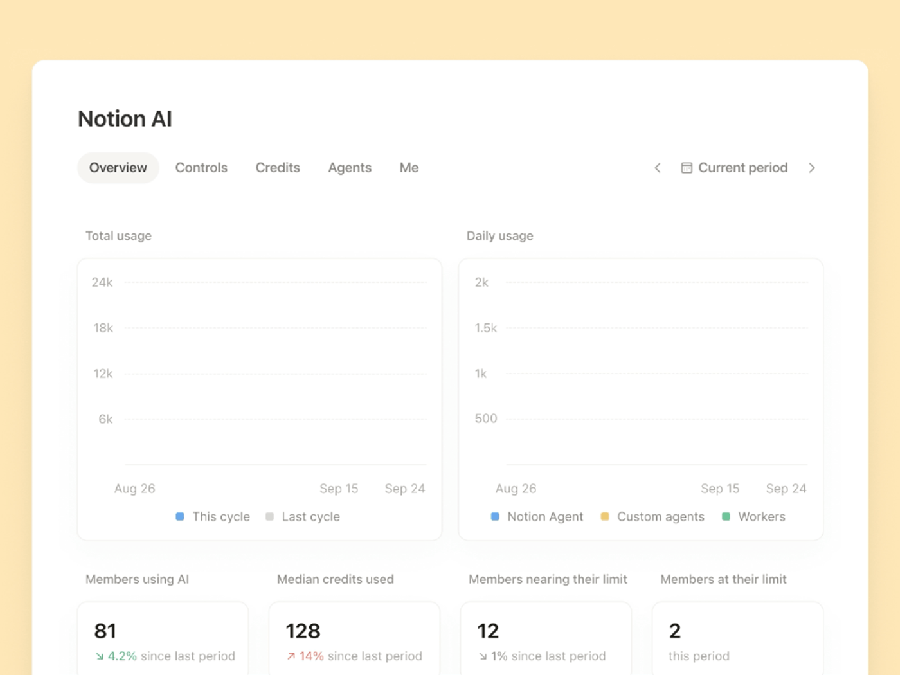Click Sep 15 label on Total usage chart
Image resolution: width=900 pixels, height=675 pixels.
coord(339,489)
